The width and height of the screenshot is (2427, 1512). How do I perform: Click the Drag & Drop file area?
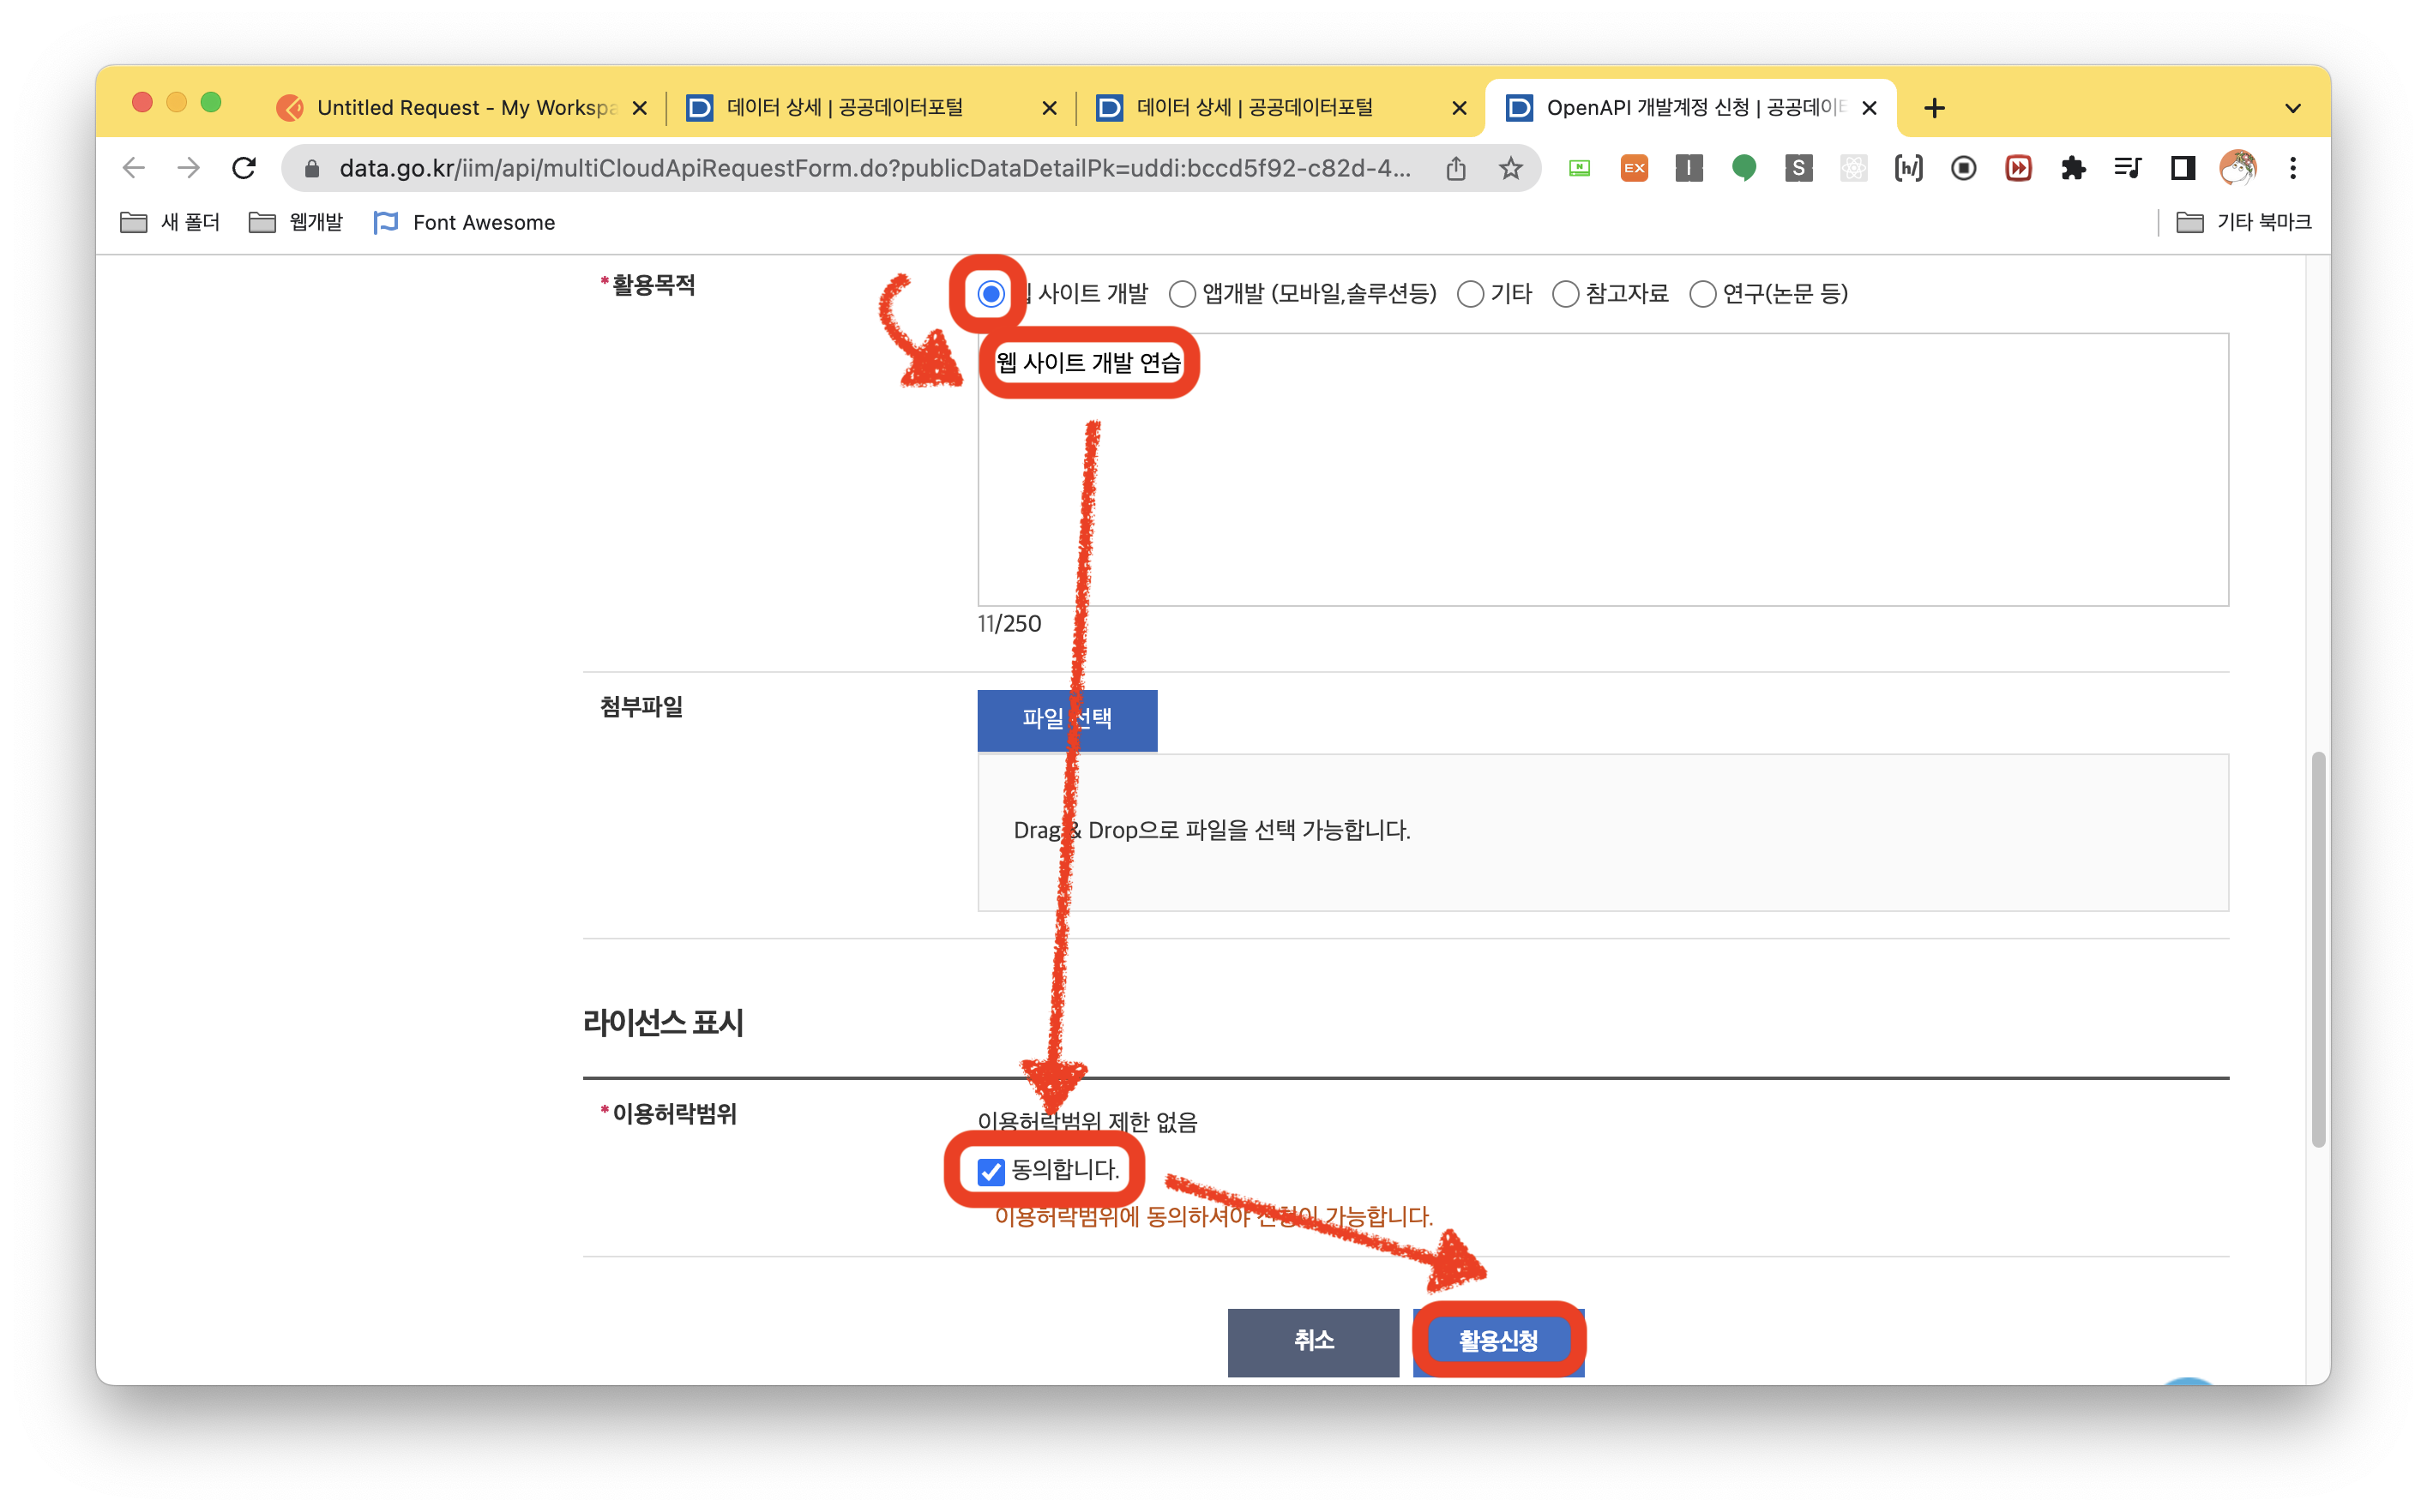(x=1603, y=832)
